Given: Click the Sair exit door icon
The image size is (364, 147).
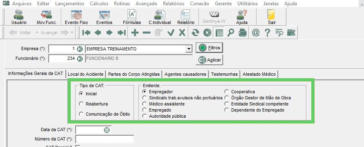Looking at the screenshot, I should [x=272, y=17].
